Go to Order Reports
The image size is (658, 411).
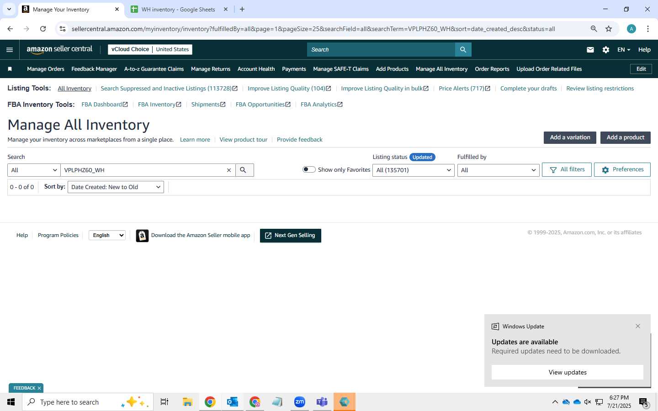click(x=492, y=69)
